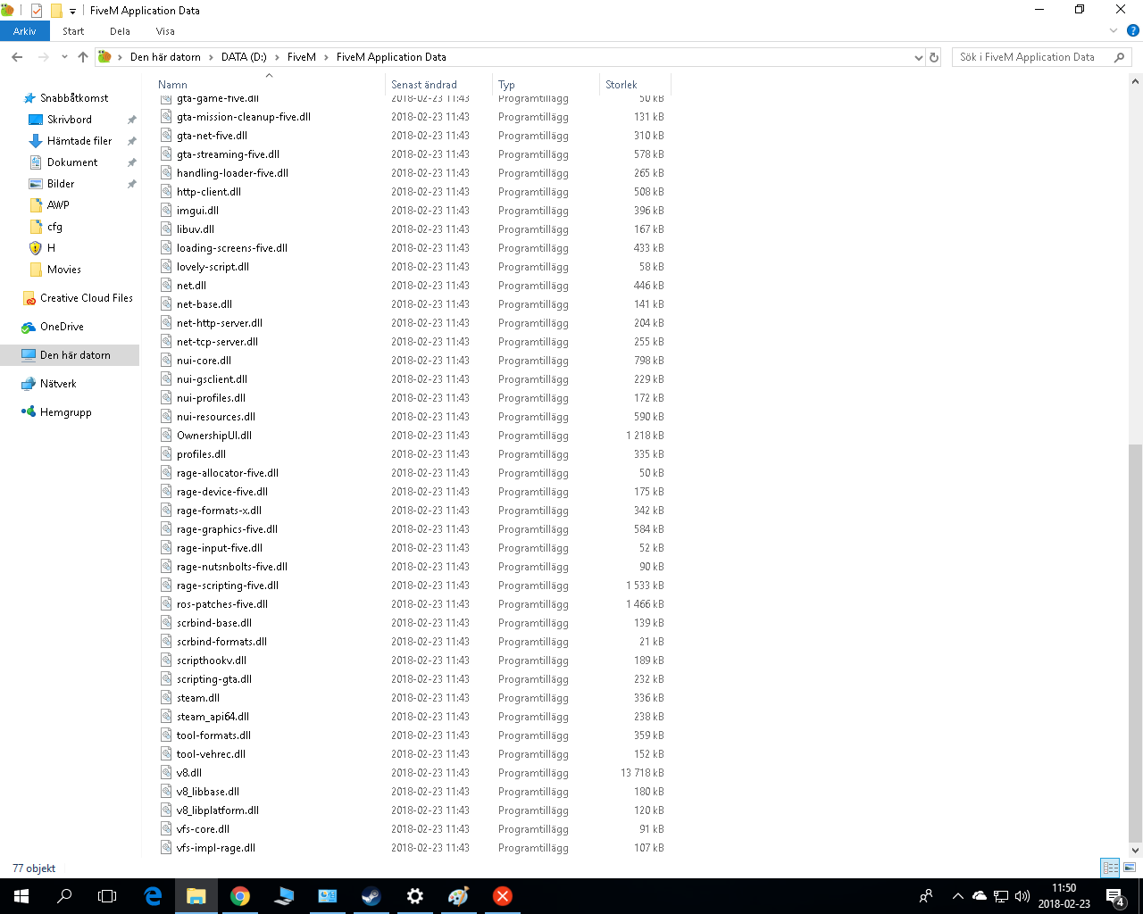Go up one folder level arrow
This screenshot has width=1143, height=914.
pyautogui.click(x=83, y=57)
